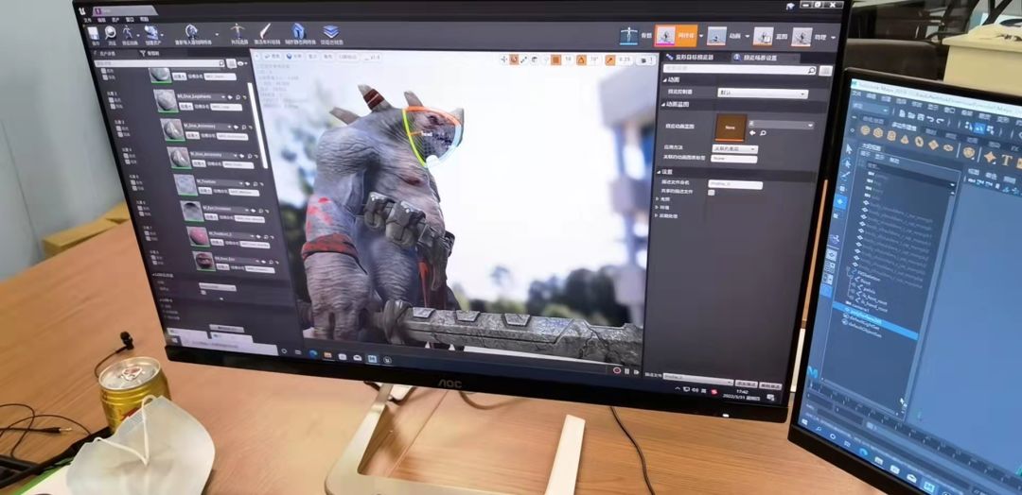Expand the dropdown beside the None animation blueprint
Screen dimensions: 1022x495
pos(781,125)
